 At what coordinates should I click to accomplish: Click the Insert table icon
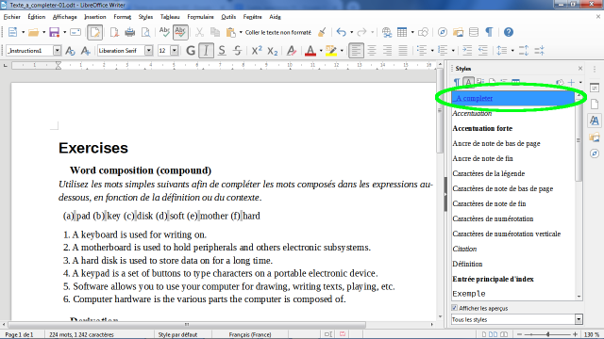(402, 32)
